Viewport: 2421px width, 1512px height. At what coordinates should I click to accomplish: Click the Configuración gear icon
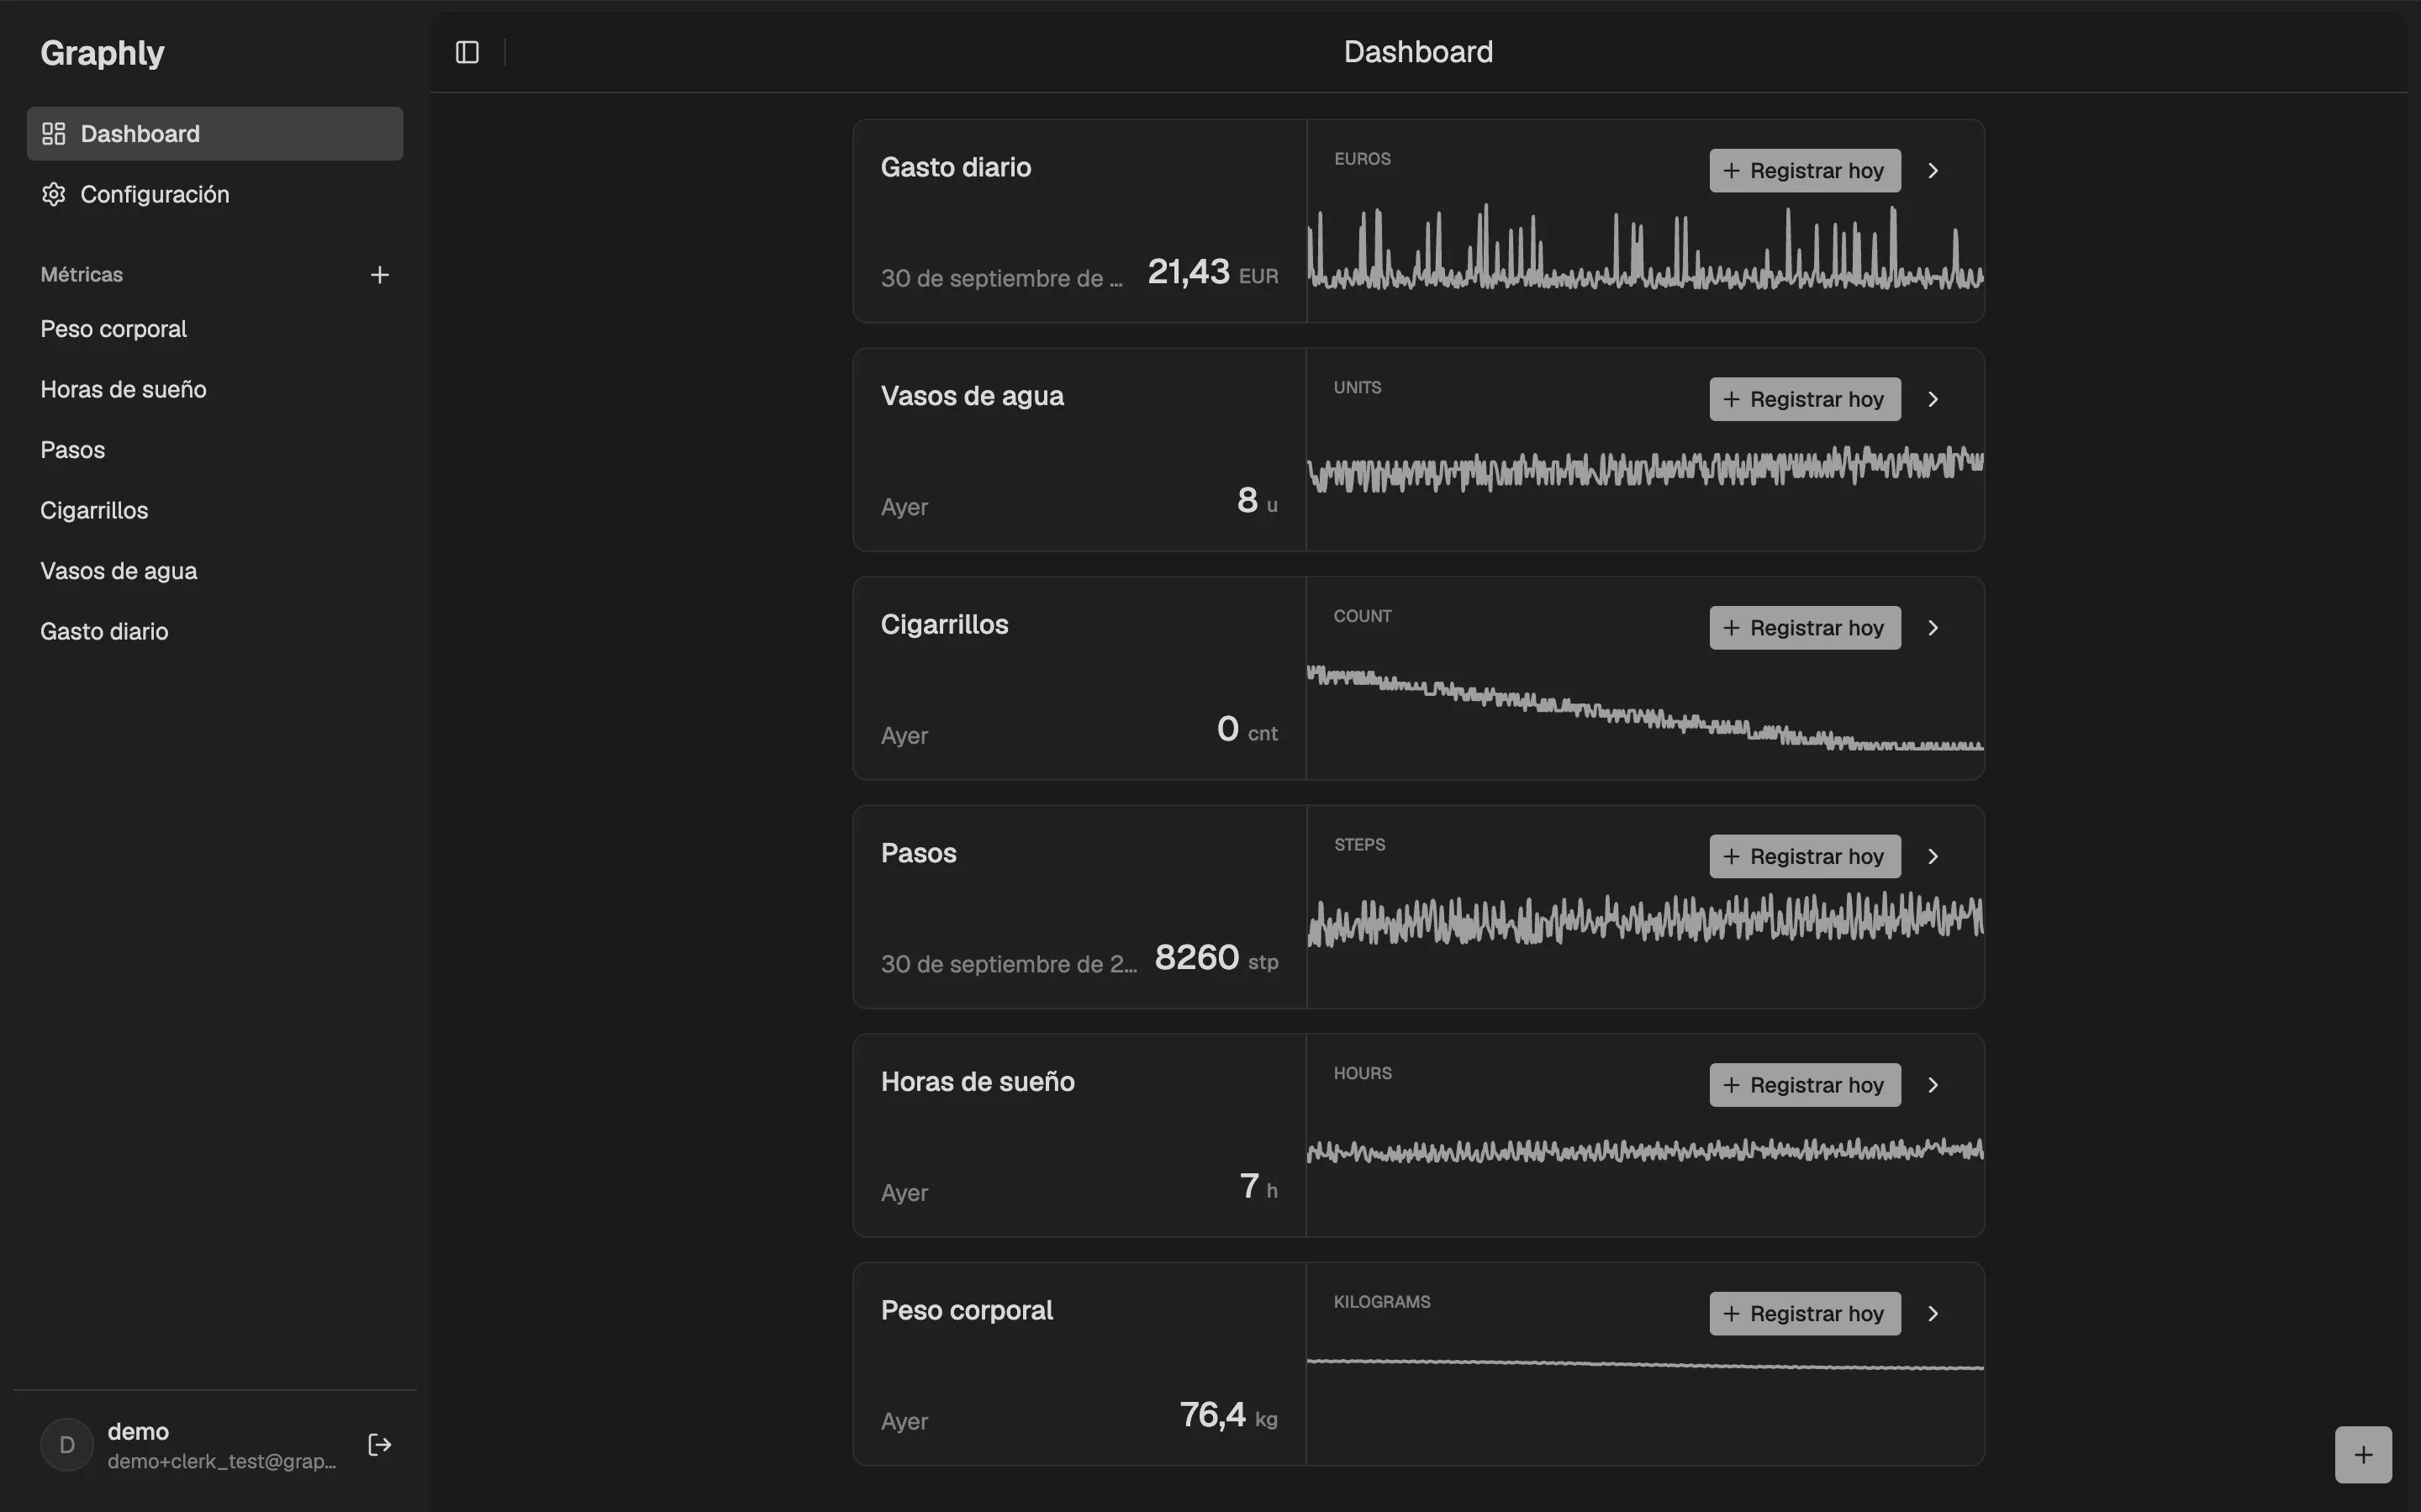(54, 194)
